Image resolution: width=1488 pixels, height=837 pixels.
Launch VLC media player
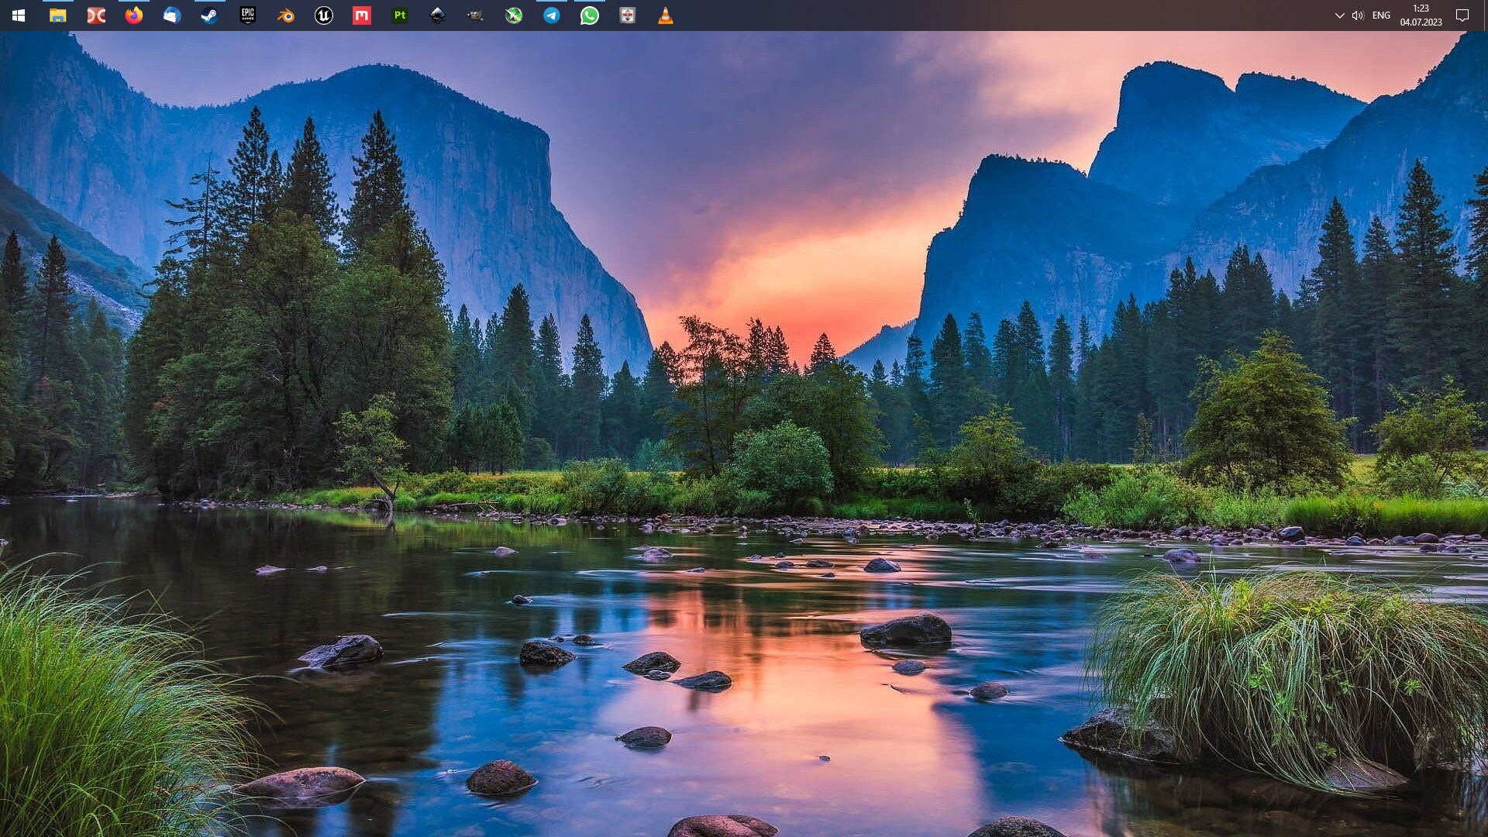[x=666, y=15]
